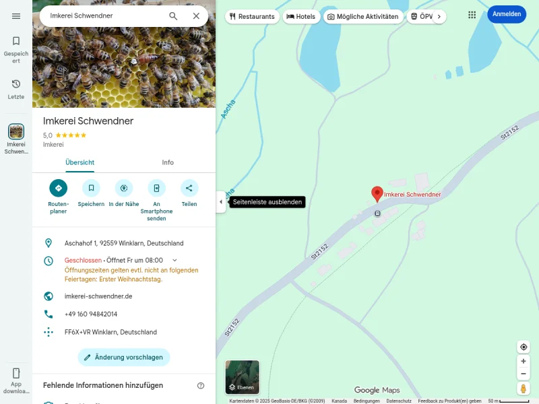539x404 pixels.
Task: Collapse the side panel arrow
Action: (220, 202)
